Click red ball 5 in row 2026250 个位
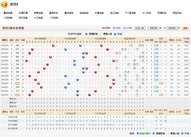Viewport: 191px width, 137px height. [x=101, y=46]
